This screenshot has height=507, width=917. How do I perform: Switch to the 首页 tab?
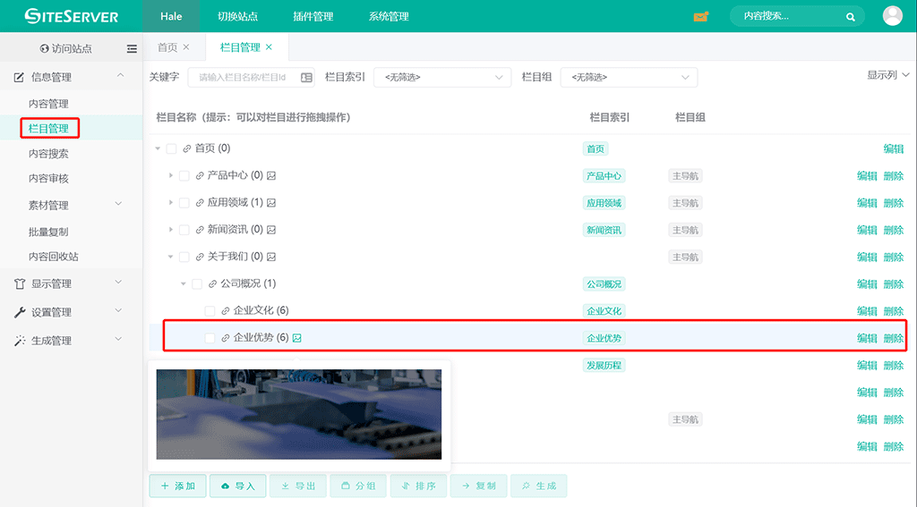(167, 47)
